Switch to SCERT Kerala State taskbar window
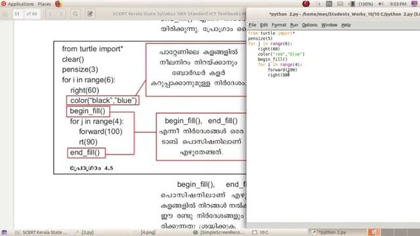Viewport: 420px width, 236px height. [41, 232]
